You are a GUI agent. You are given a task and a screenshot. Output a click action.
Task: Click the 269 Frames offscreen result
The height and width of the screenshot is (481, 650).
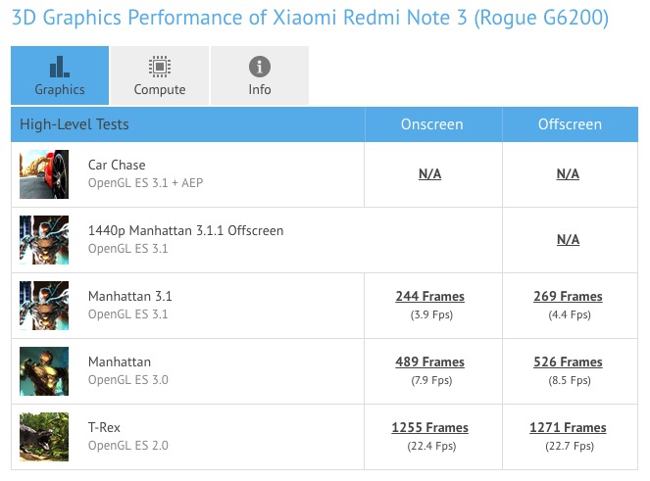(568, 297)
